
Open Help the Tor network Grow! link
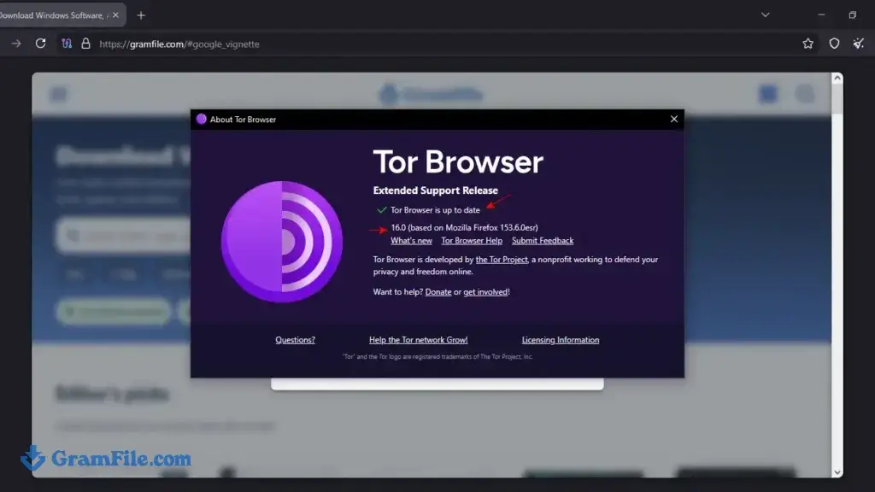click(x=418, y=340)
